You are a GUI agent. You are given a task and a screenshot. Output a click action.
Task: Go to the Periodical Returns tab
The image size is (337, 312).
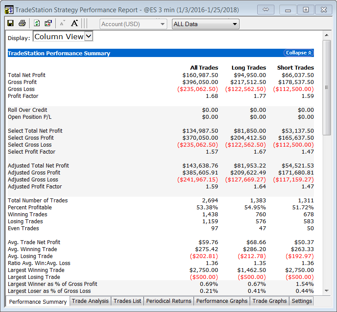tap(168, 301)
